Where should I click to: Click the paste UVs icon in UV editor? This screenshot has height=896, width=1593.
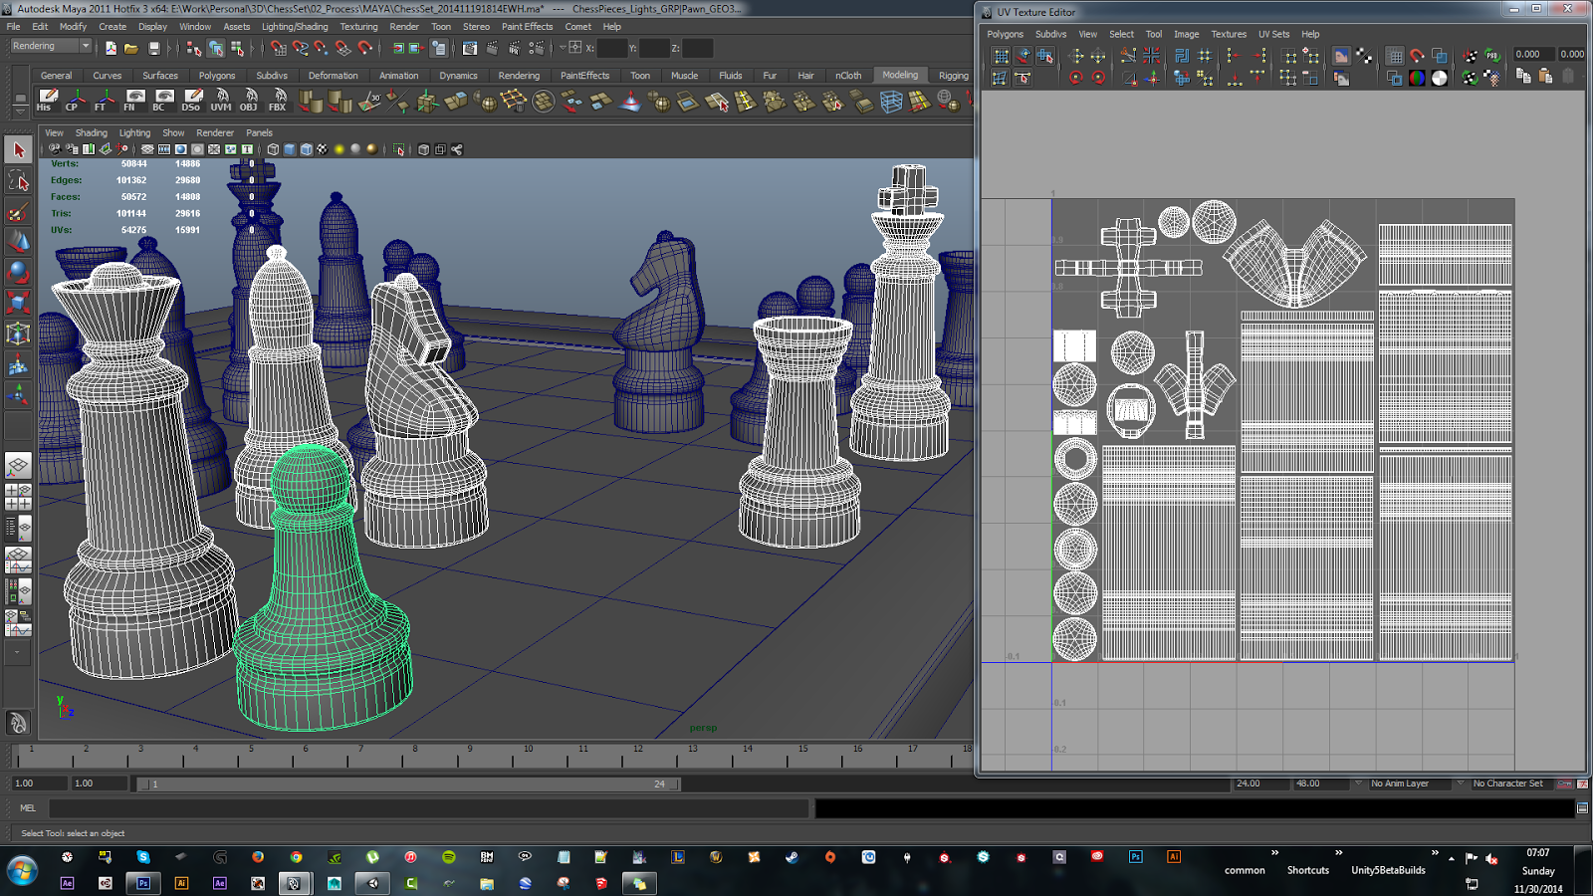[1545, 77]
